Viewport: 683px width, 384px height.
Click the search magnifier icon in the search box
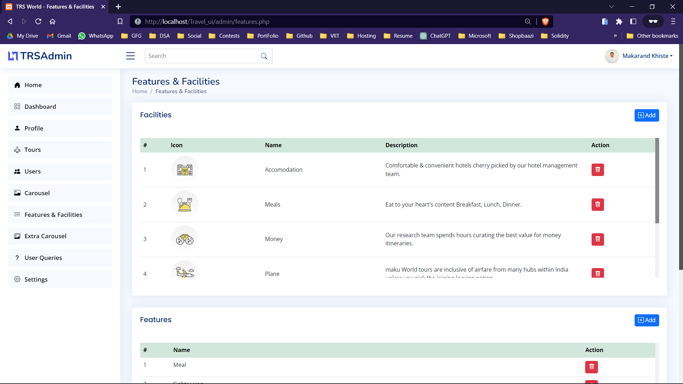coord(264,56)
